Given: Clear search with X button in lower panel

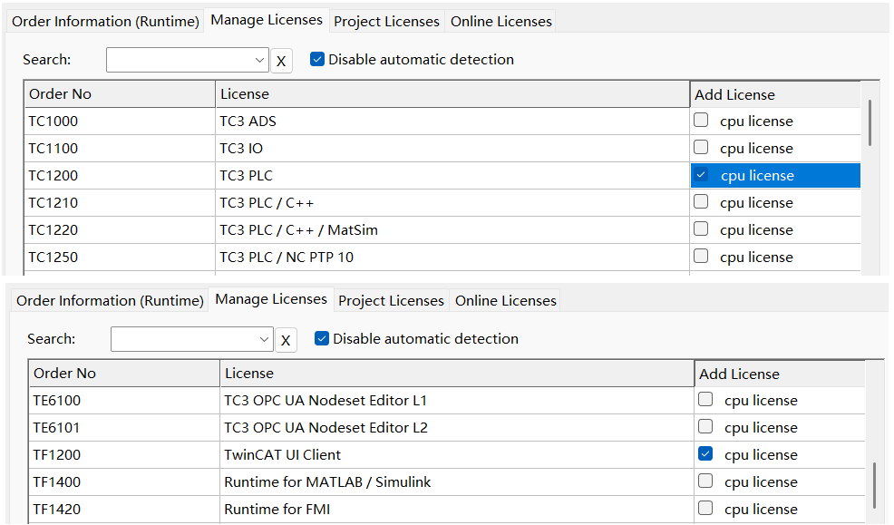Looking at the screenshot, I should (x=286, y=340).
